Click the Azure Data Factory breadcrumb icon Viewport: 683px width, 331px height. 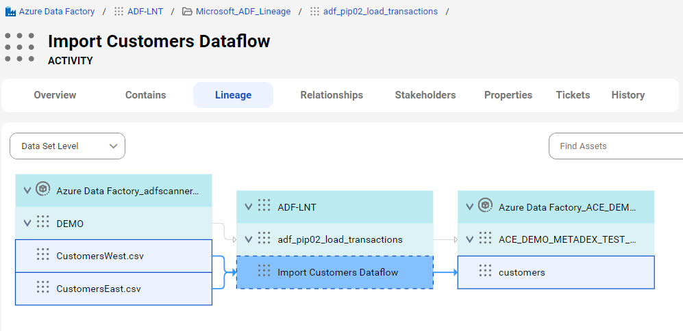point(10,12)
